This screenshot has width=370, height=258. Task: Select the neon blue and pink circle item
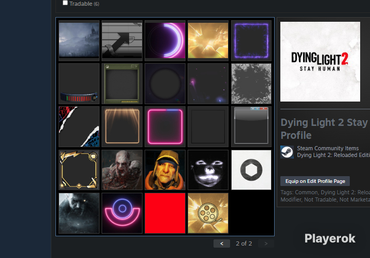click(122, 213)
